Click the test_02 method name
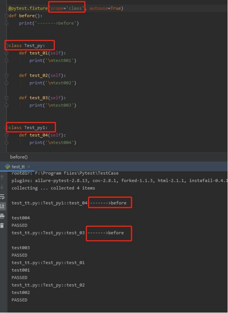Viewport: 228px width, 313px height. click(39, 75)
